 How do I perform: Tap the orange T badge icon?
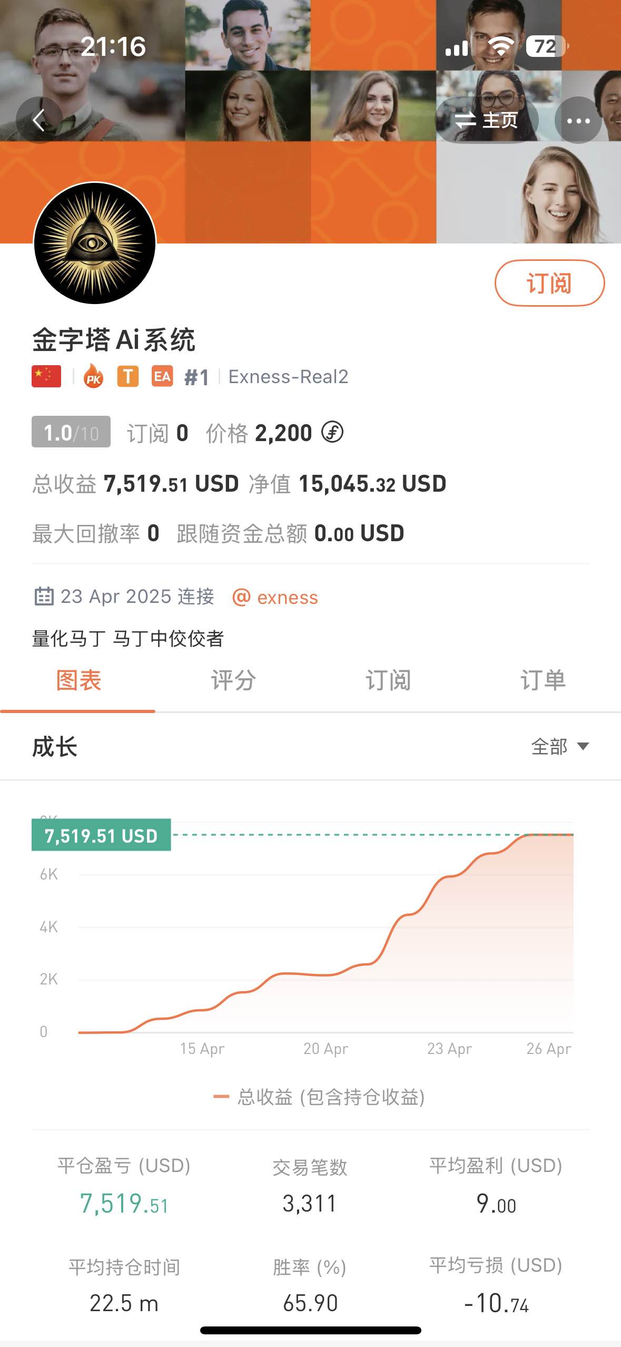click(x=127, y=376)
